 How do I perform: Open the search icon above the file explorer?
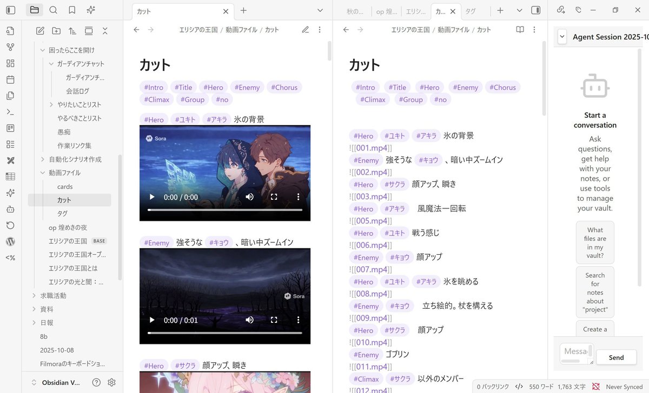pyautogui.click(x=52, y=10)
